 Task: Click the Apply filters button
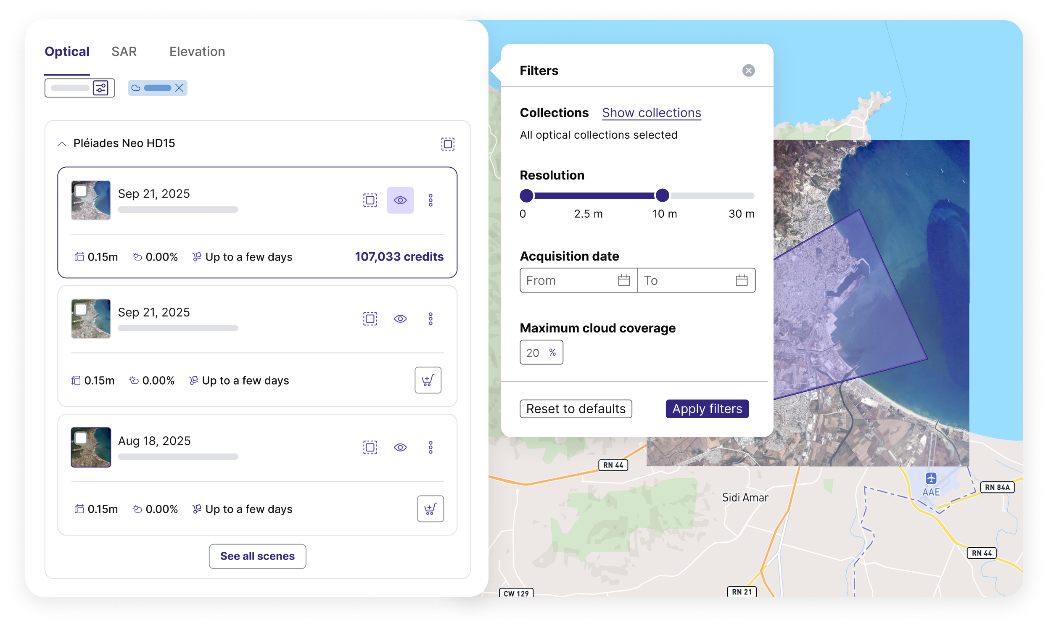pos(707,409)
